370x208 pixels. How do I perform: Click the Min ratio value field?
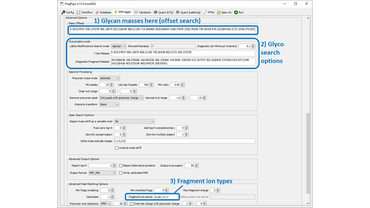pos(175,85)
